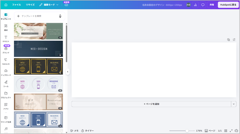Open the アプリ apps panel
This screenshot has width=240, height=134.
(6, 106)
